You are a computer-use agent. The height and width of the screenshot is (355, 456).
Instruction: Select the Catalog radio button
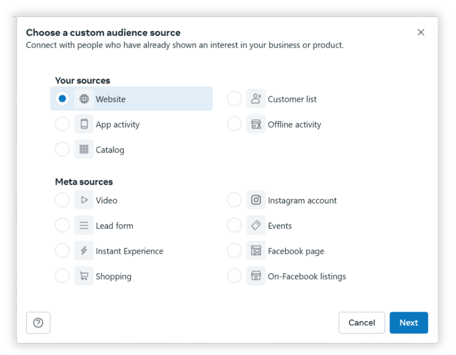tap(62, 149)
